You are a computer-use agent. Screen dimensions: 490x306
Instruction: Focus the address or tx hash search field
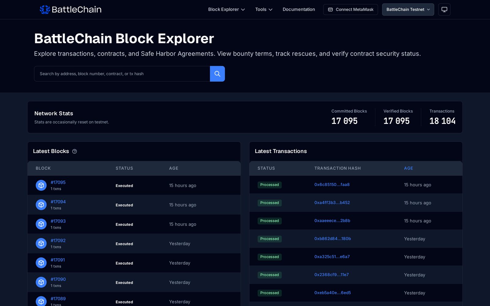click(122, 74)
